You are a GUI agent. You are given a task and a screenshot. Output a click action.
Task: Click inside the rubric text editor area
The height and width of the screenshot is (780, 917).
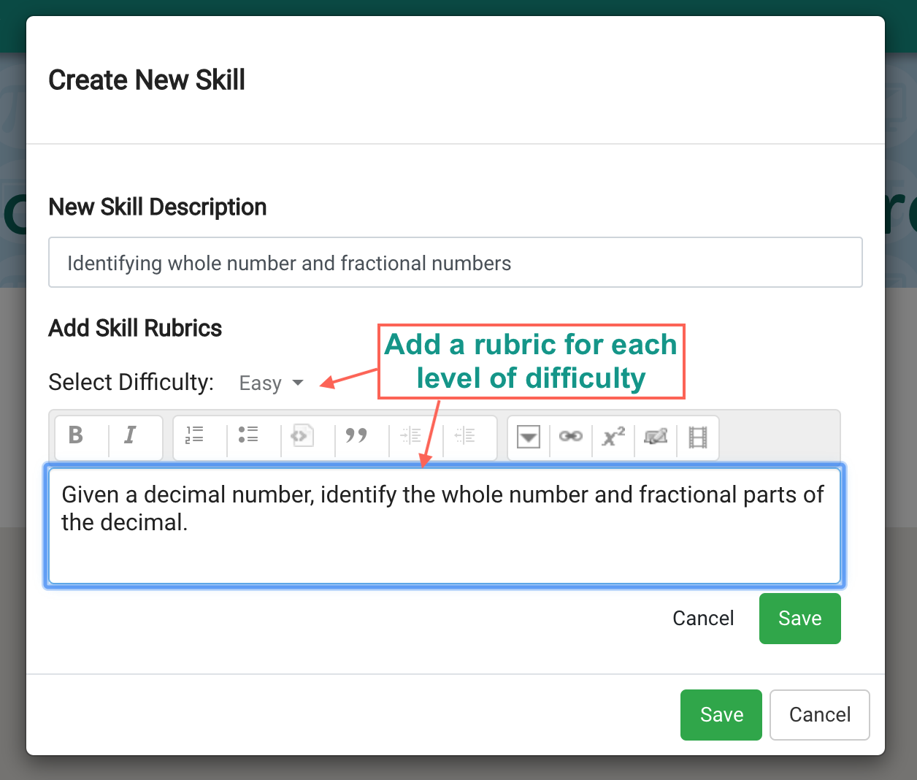tap(445, 526)
